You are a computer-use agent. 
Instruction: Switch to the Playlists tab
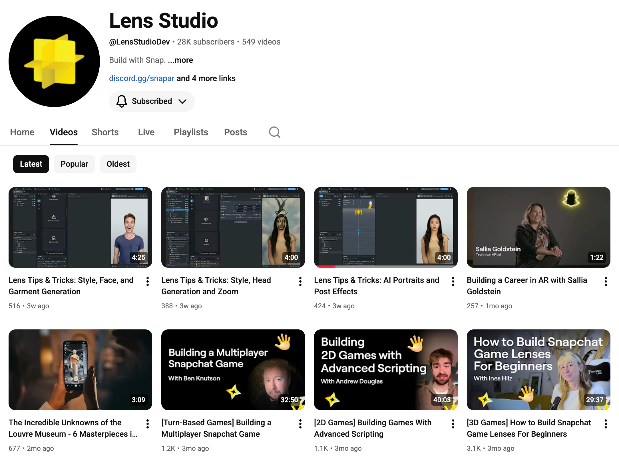[x=191, y=132]
